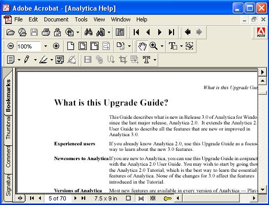
Task: Select Actual Size page view
Action: coord(70,46)
